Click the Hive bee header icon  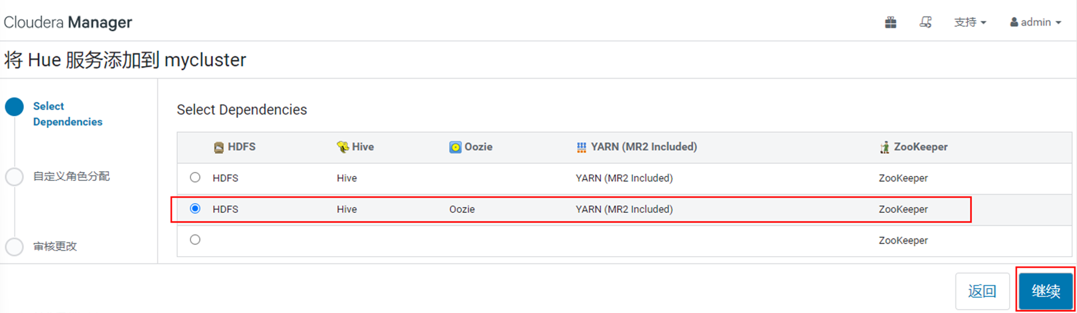343,147
